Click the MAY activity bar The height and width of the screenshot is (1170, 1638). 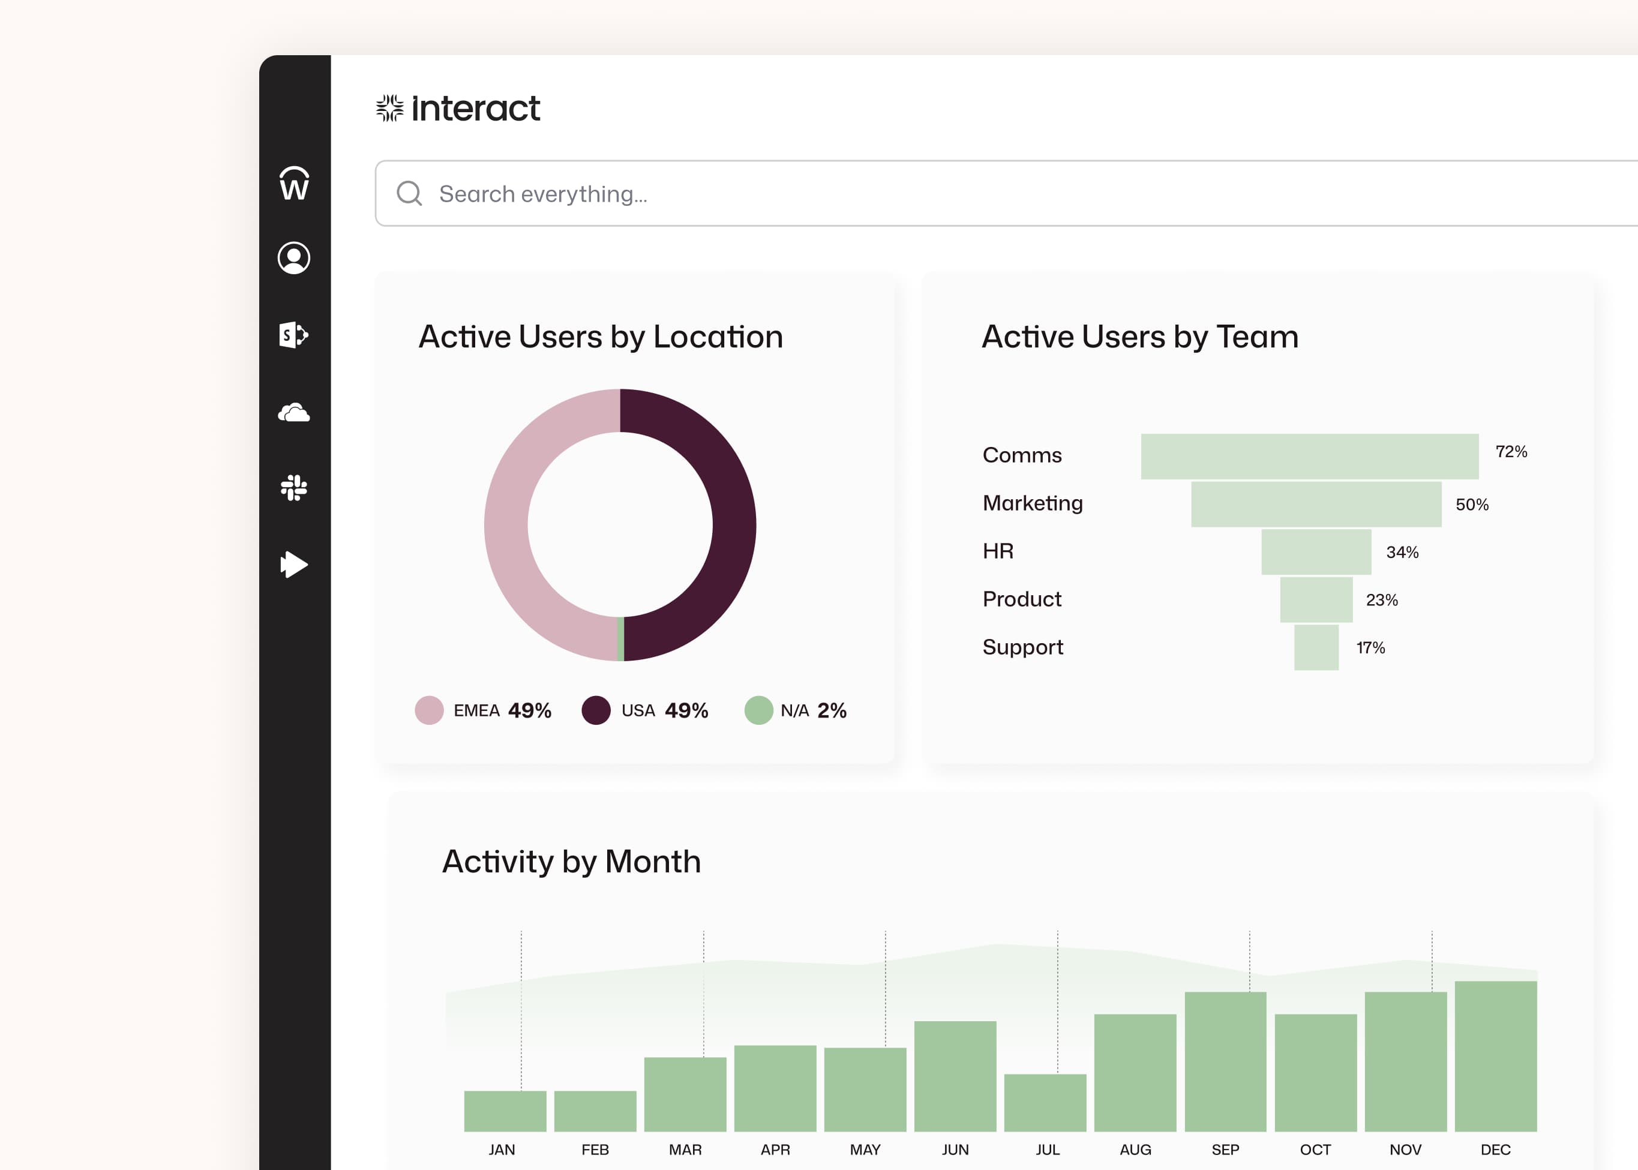point(865,1090)
